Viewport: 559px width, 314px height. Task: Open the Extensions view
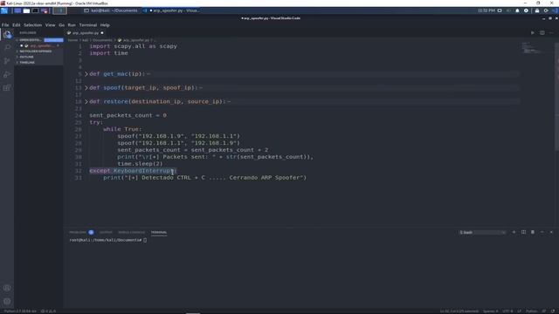7,88
